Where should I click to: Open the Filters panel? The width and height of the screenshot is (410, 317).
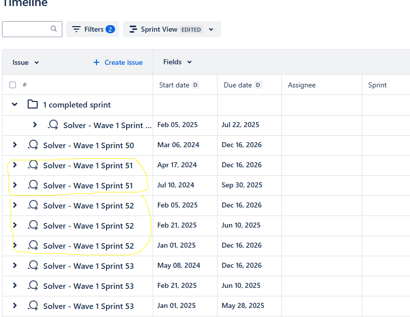pyautogui.click(x=92, y=29)
